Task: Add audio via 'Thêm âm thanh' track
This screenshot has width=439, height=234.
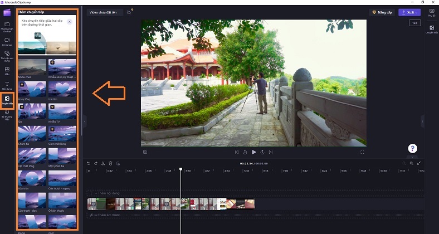Action: tap(255, 215)
